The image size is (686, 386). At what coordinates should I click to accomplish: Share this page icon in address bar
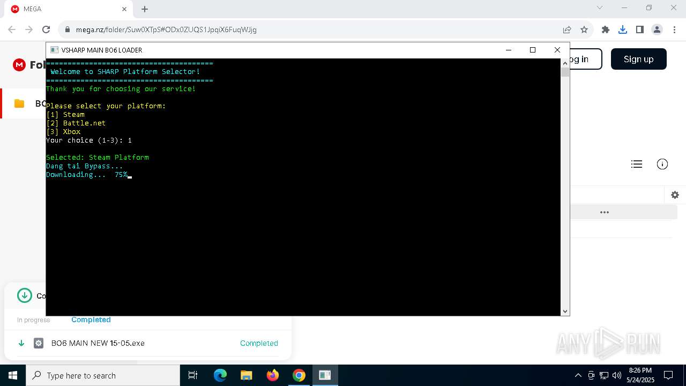567,29
